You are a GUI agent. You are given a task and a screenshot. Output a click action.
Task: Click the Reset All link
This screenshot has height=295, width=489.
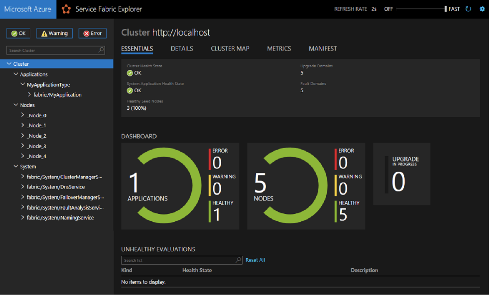click(x=255, y=260)
